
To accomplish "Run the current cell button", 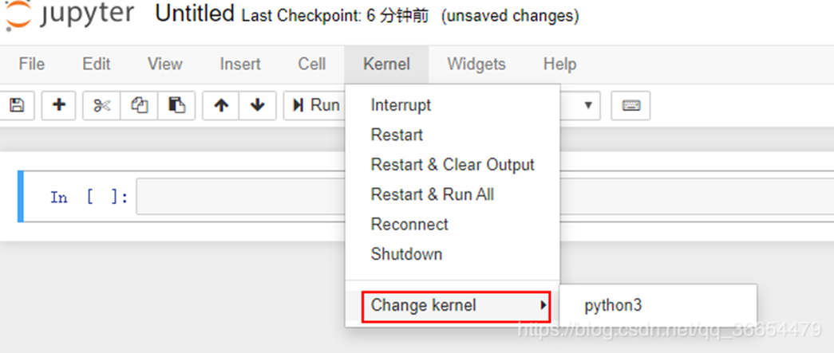I will 315,106.
